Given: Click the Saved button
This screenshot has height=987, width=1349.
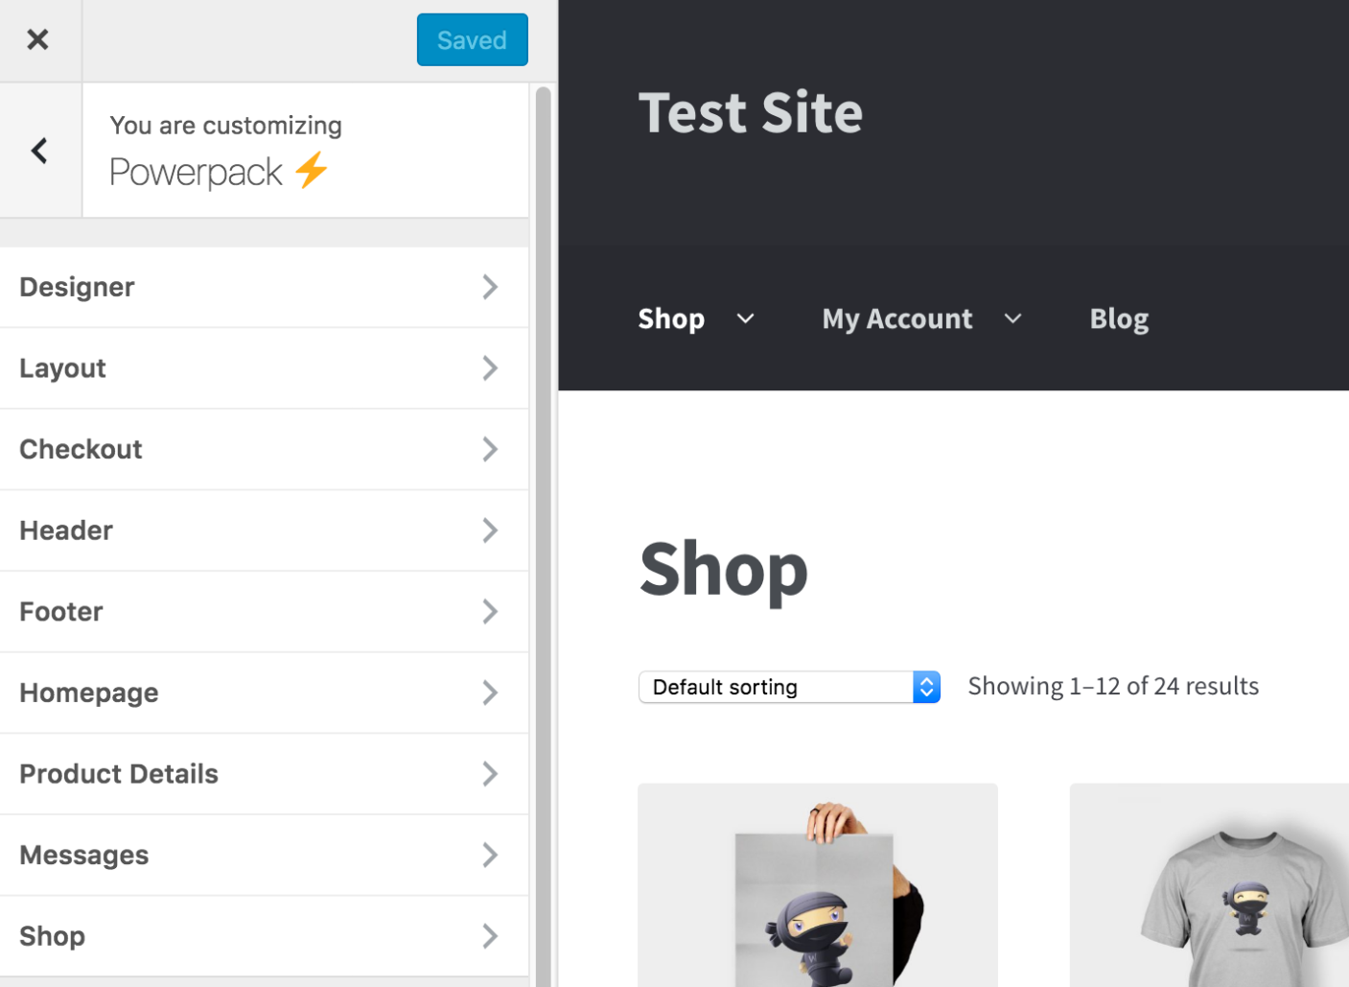Looking at the screenshot, I should [x=472, y=39].
